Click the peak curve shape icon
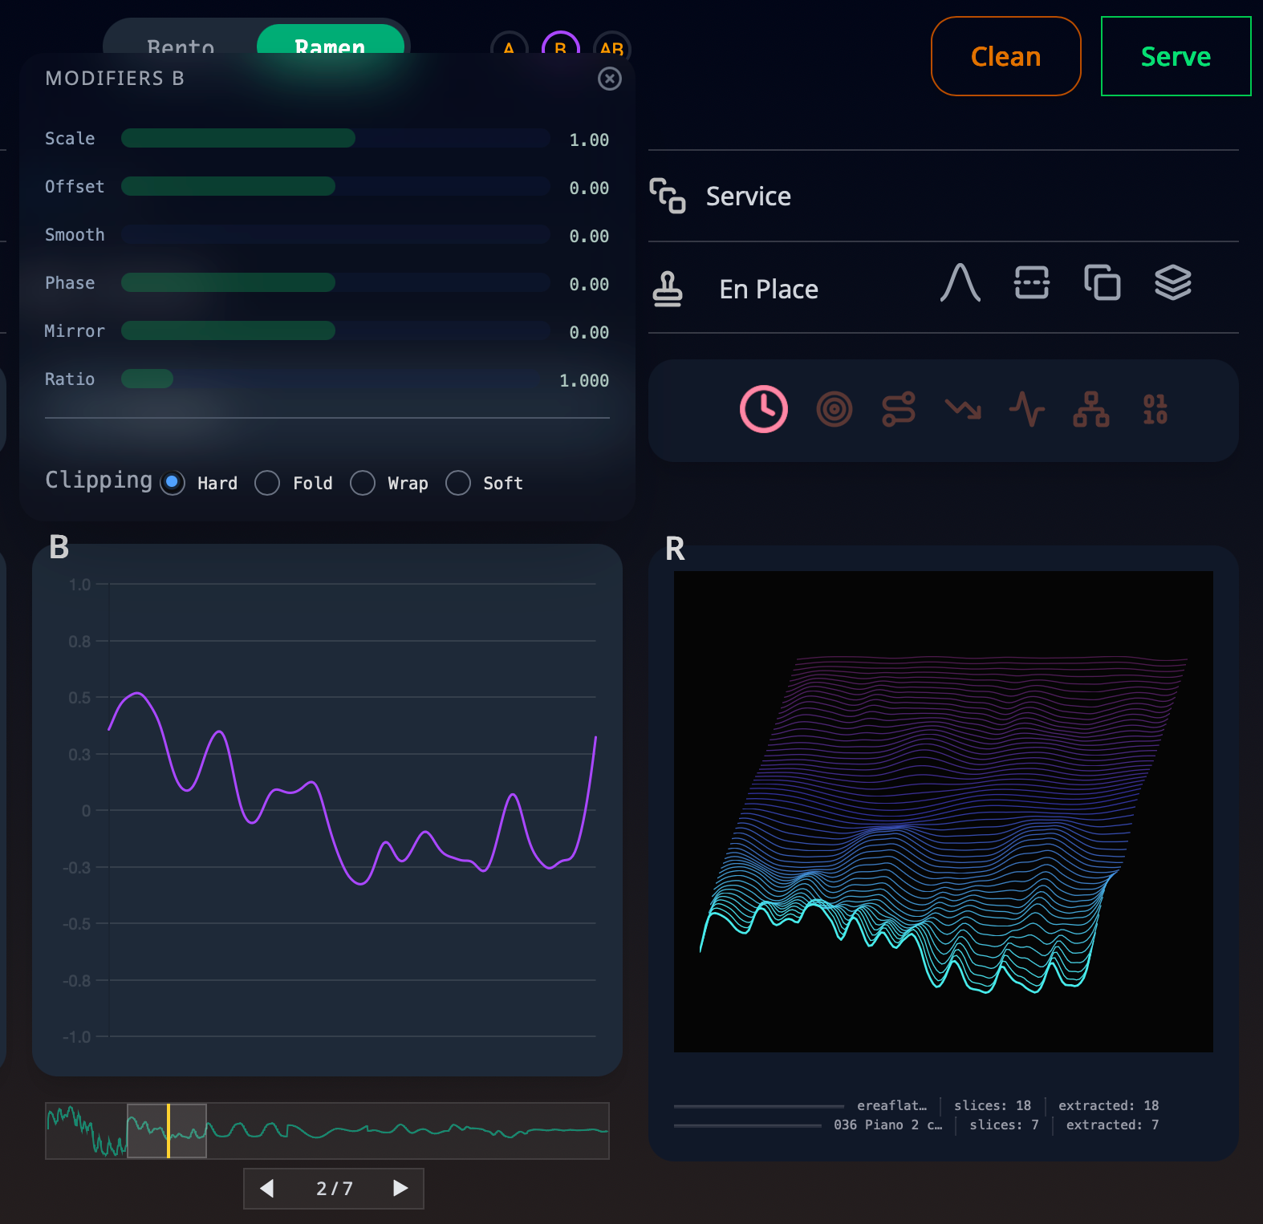This screenshot has width=1263, height=1224. coord(960,282)
